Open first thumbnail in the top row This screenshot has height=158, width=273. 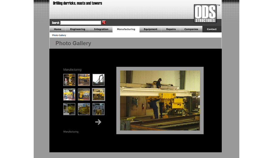(x=69, y=80)
